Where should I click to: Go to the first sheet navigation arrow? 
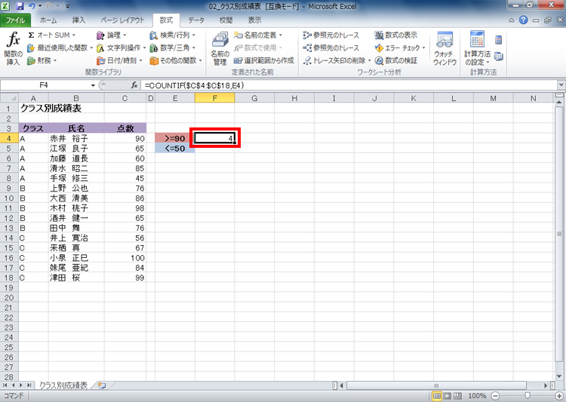pyautogui.click(x=5, y=385)
